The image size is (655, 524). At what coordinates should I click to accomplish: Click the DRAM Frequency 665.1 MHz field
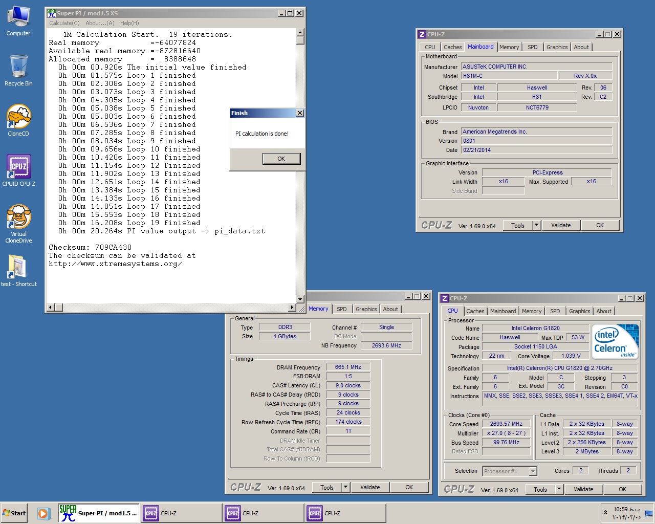tap(348, 367)
